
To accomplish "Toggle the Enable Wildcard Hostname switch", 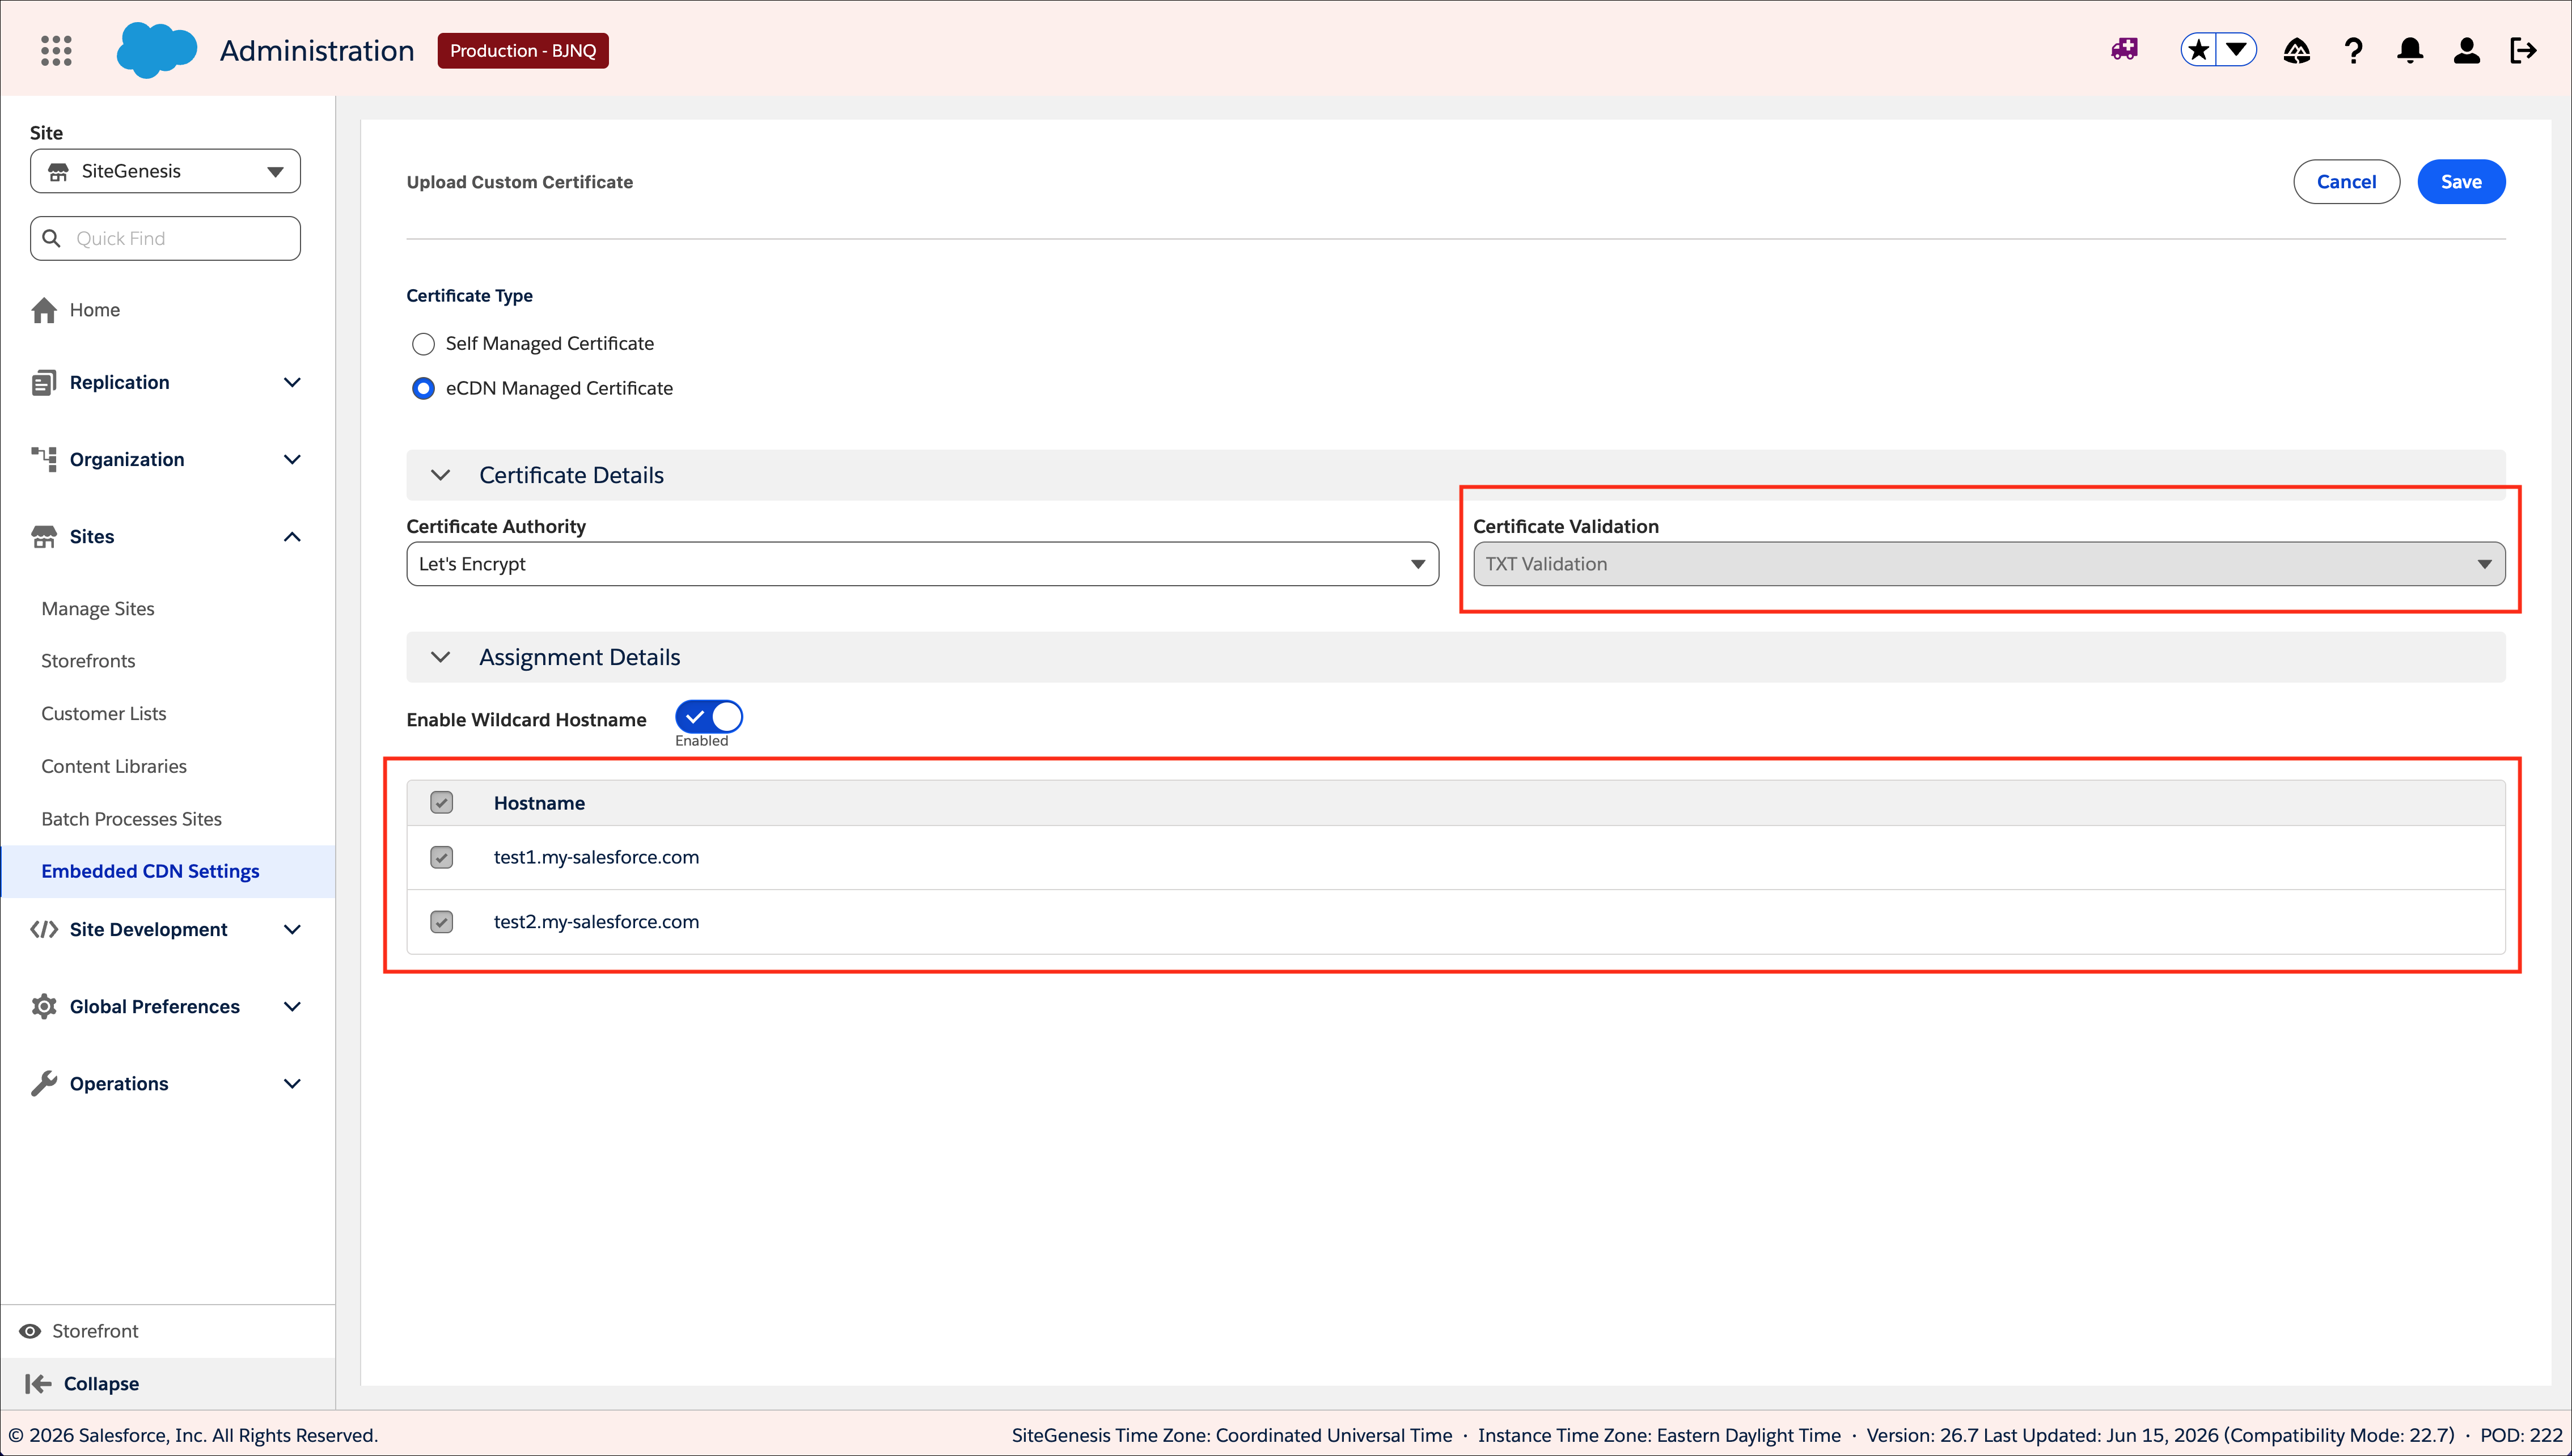I will (708, 717).
